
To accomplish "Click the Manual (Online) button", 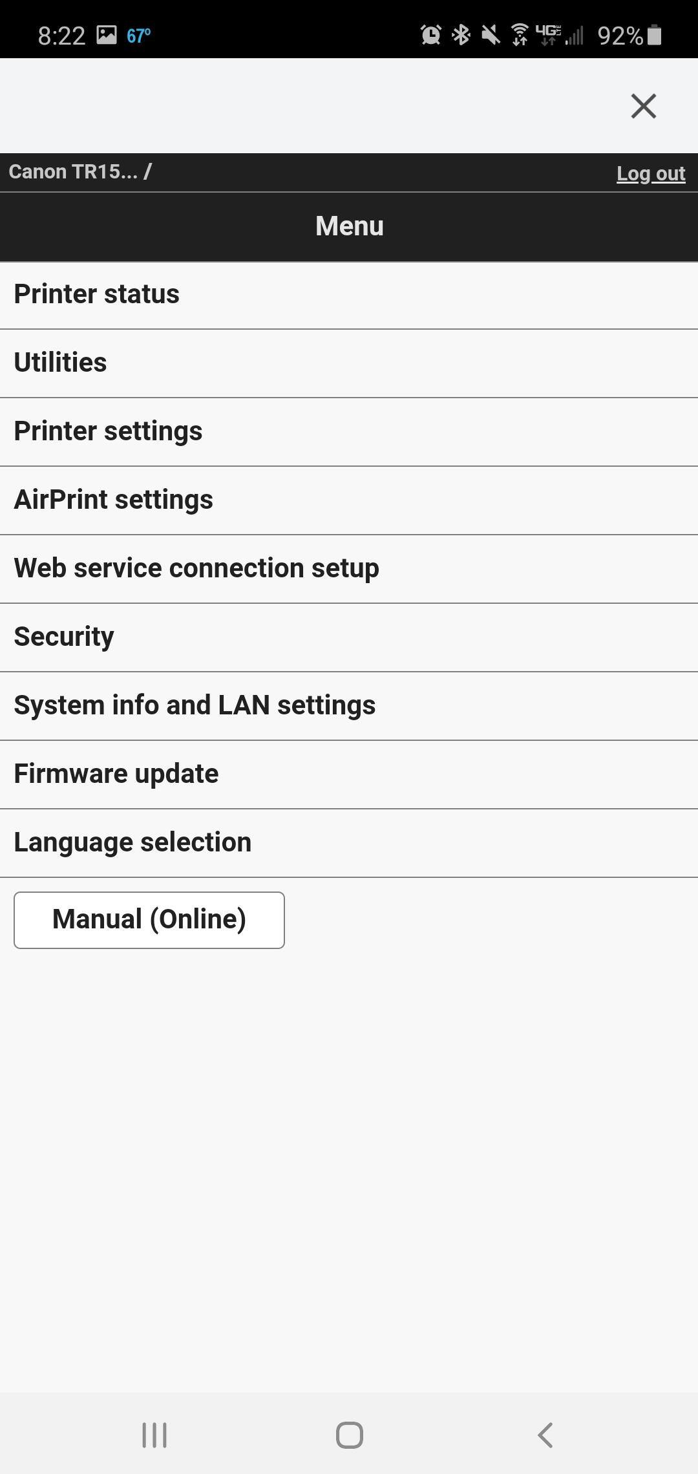I will pyautogui.click(x=149, y=920).
